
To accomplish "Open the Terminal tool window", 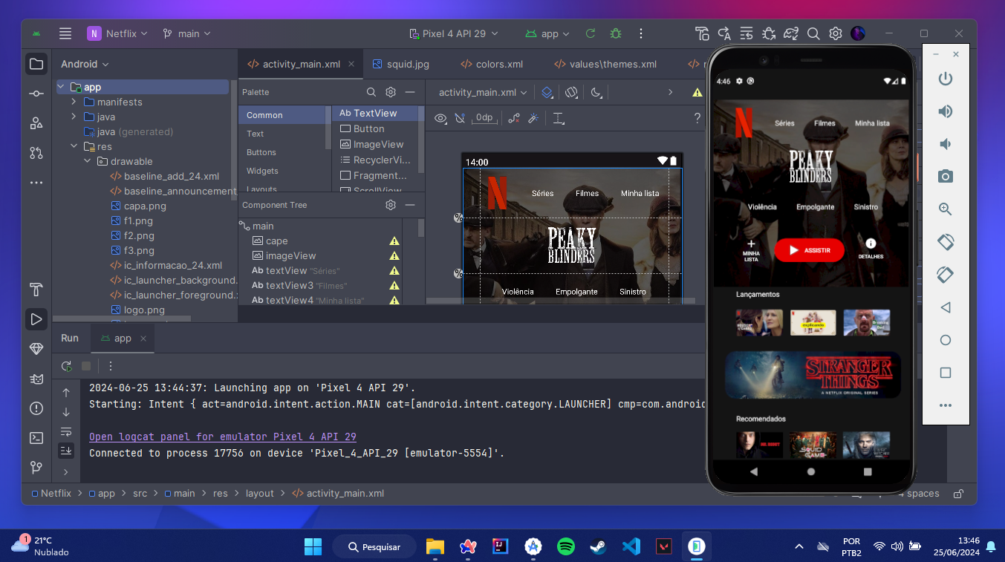I will click(x=36, y=438).
